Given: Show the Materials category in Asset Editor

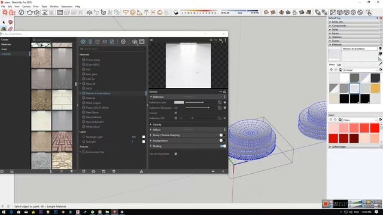Looking at the screenshot, I should [x=83, y=42].
